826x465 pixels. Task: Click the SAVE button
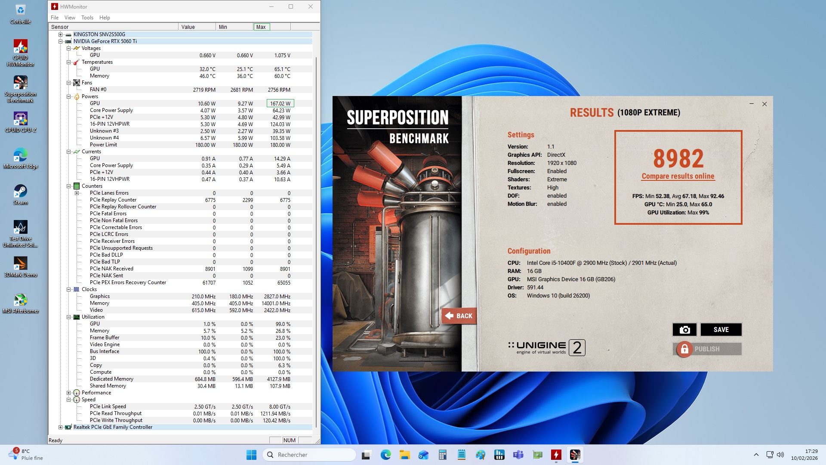pos(721,330)
